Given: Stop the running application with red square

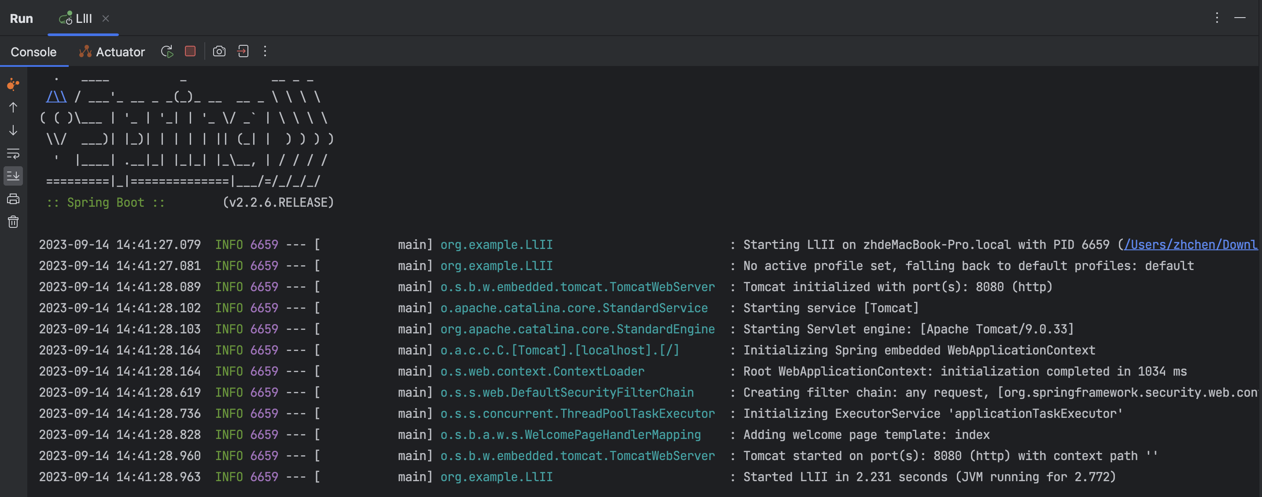Looking at the screenshot, I should (191, 51).
